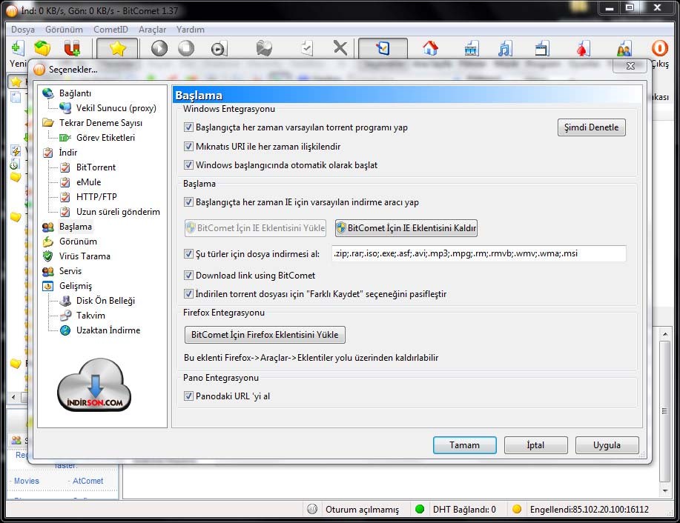Toggle disable Farklı Kaydet for torrents checkbox
Viewport: 680px width, 523px height.
(x=188, y=294)
